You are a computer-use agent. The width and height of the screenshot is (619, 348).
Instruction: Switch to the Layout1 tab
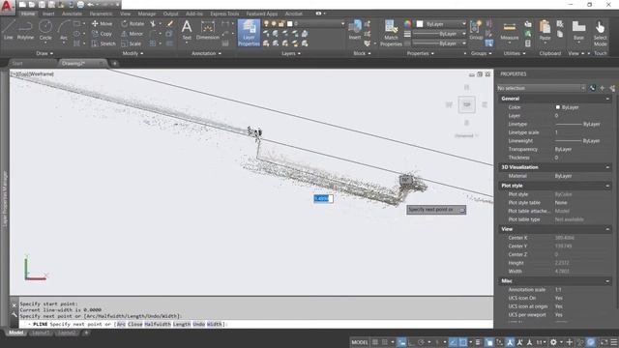pyautogui.click(x=41, y=333)
